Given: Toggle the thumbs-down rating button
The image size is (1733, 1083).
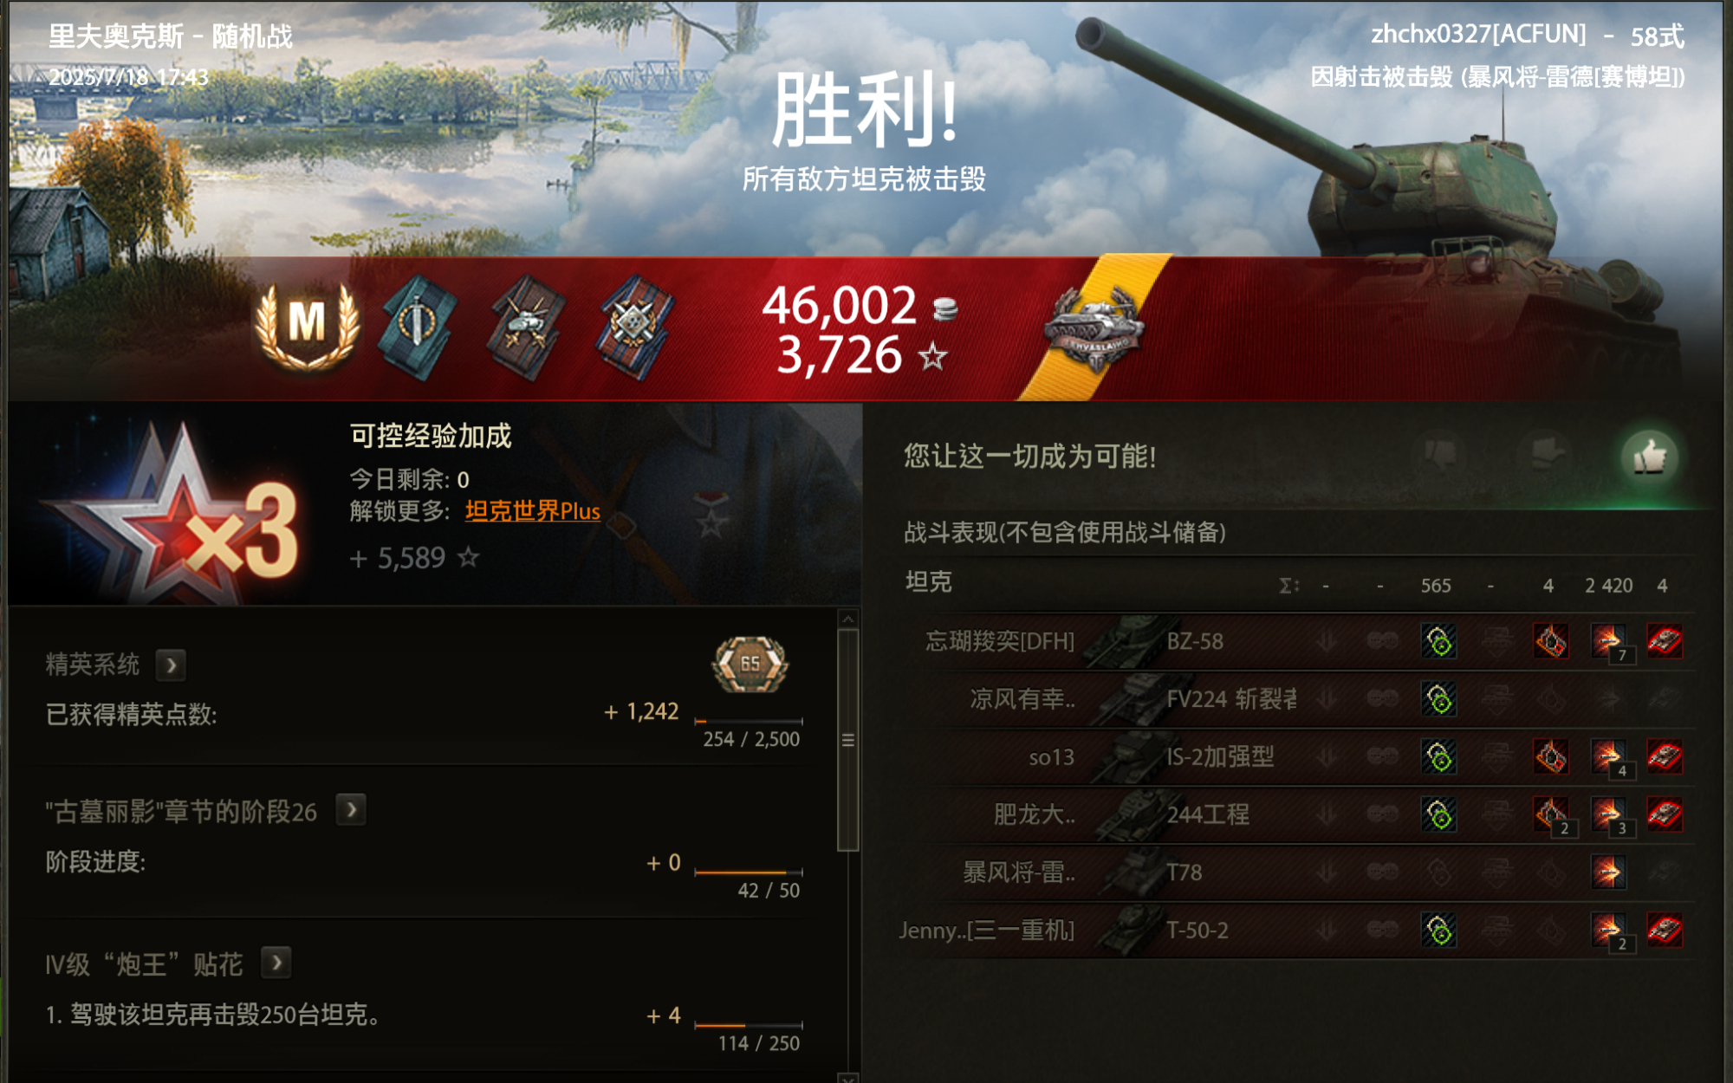Looking at the screenshot, I should pyautogui.click(x=1438, y=455).
